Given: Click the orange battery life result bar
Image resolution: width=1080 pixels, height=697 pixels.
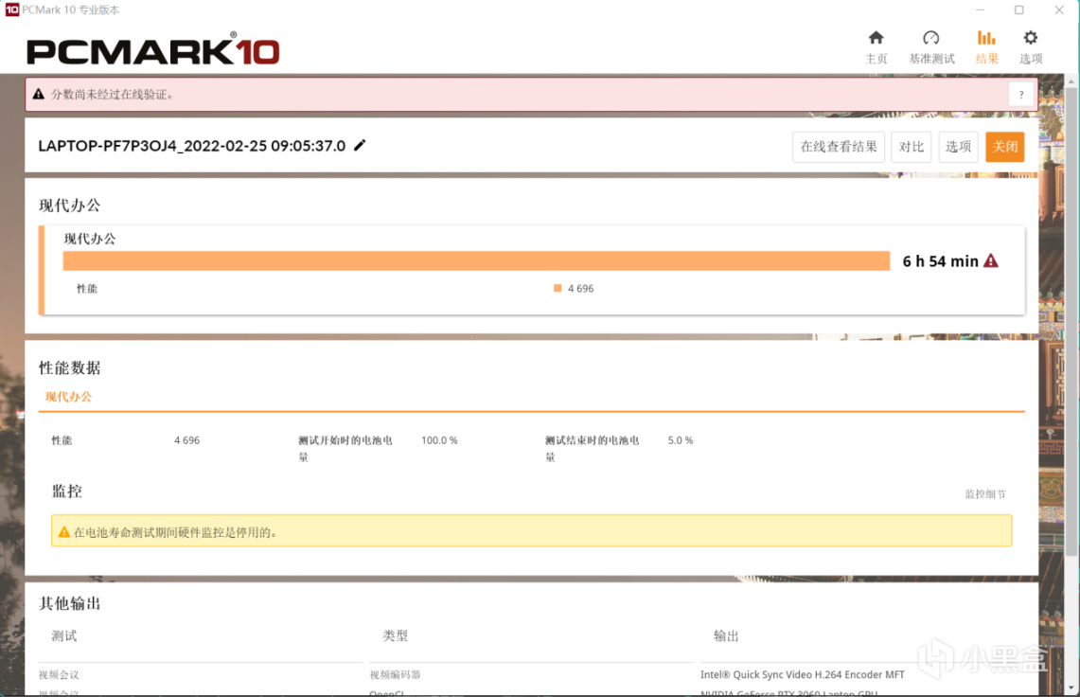Looking at the screenshot, I should pos(476,260).
